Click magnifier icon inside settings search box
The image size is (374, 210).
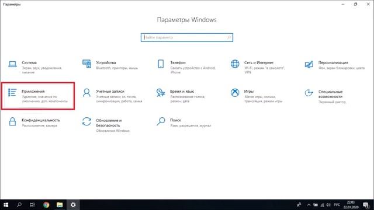[x=228, y=37]
